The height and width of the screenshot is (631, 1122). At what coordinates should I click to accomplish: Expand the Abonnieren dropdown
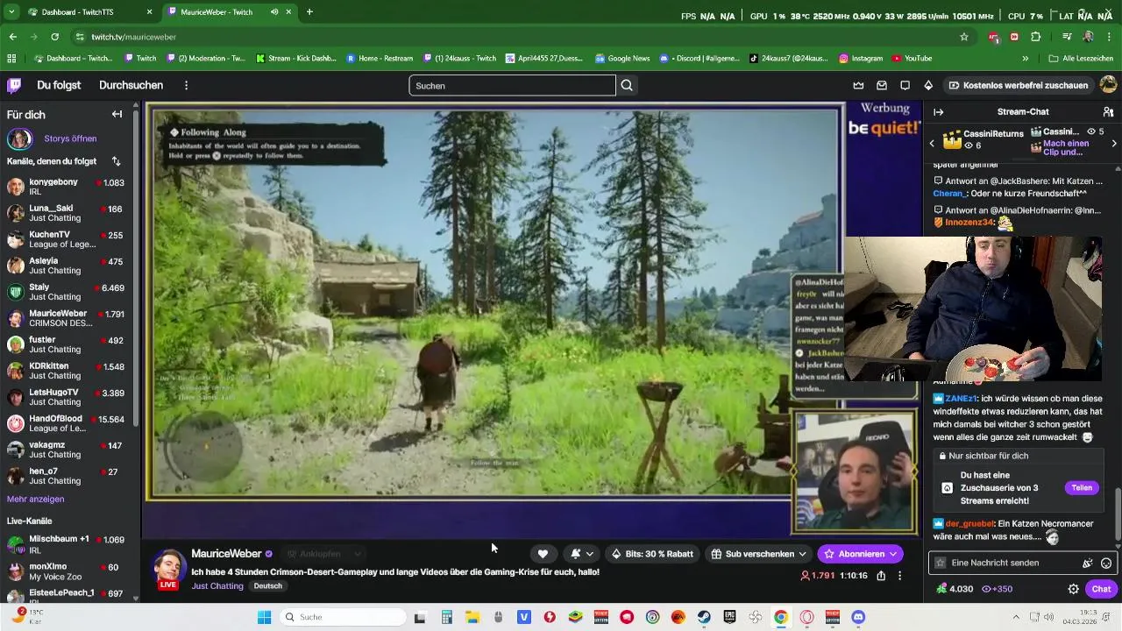[x=893, y=554]
